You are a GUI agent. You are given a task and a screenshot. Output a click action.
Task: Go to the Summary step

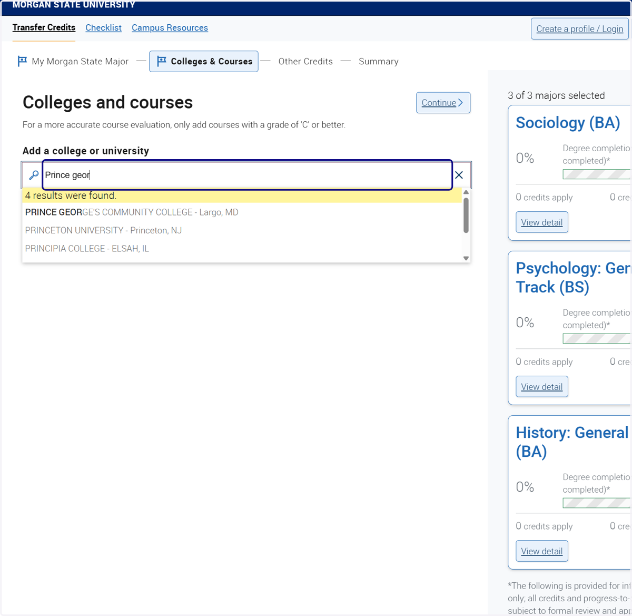[x=379, y=61]
